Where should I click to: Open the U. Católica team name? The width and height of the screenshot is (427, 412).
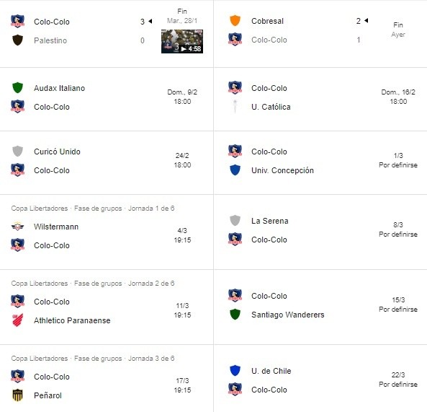pyautogui.click(x=271, y=107)
